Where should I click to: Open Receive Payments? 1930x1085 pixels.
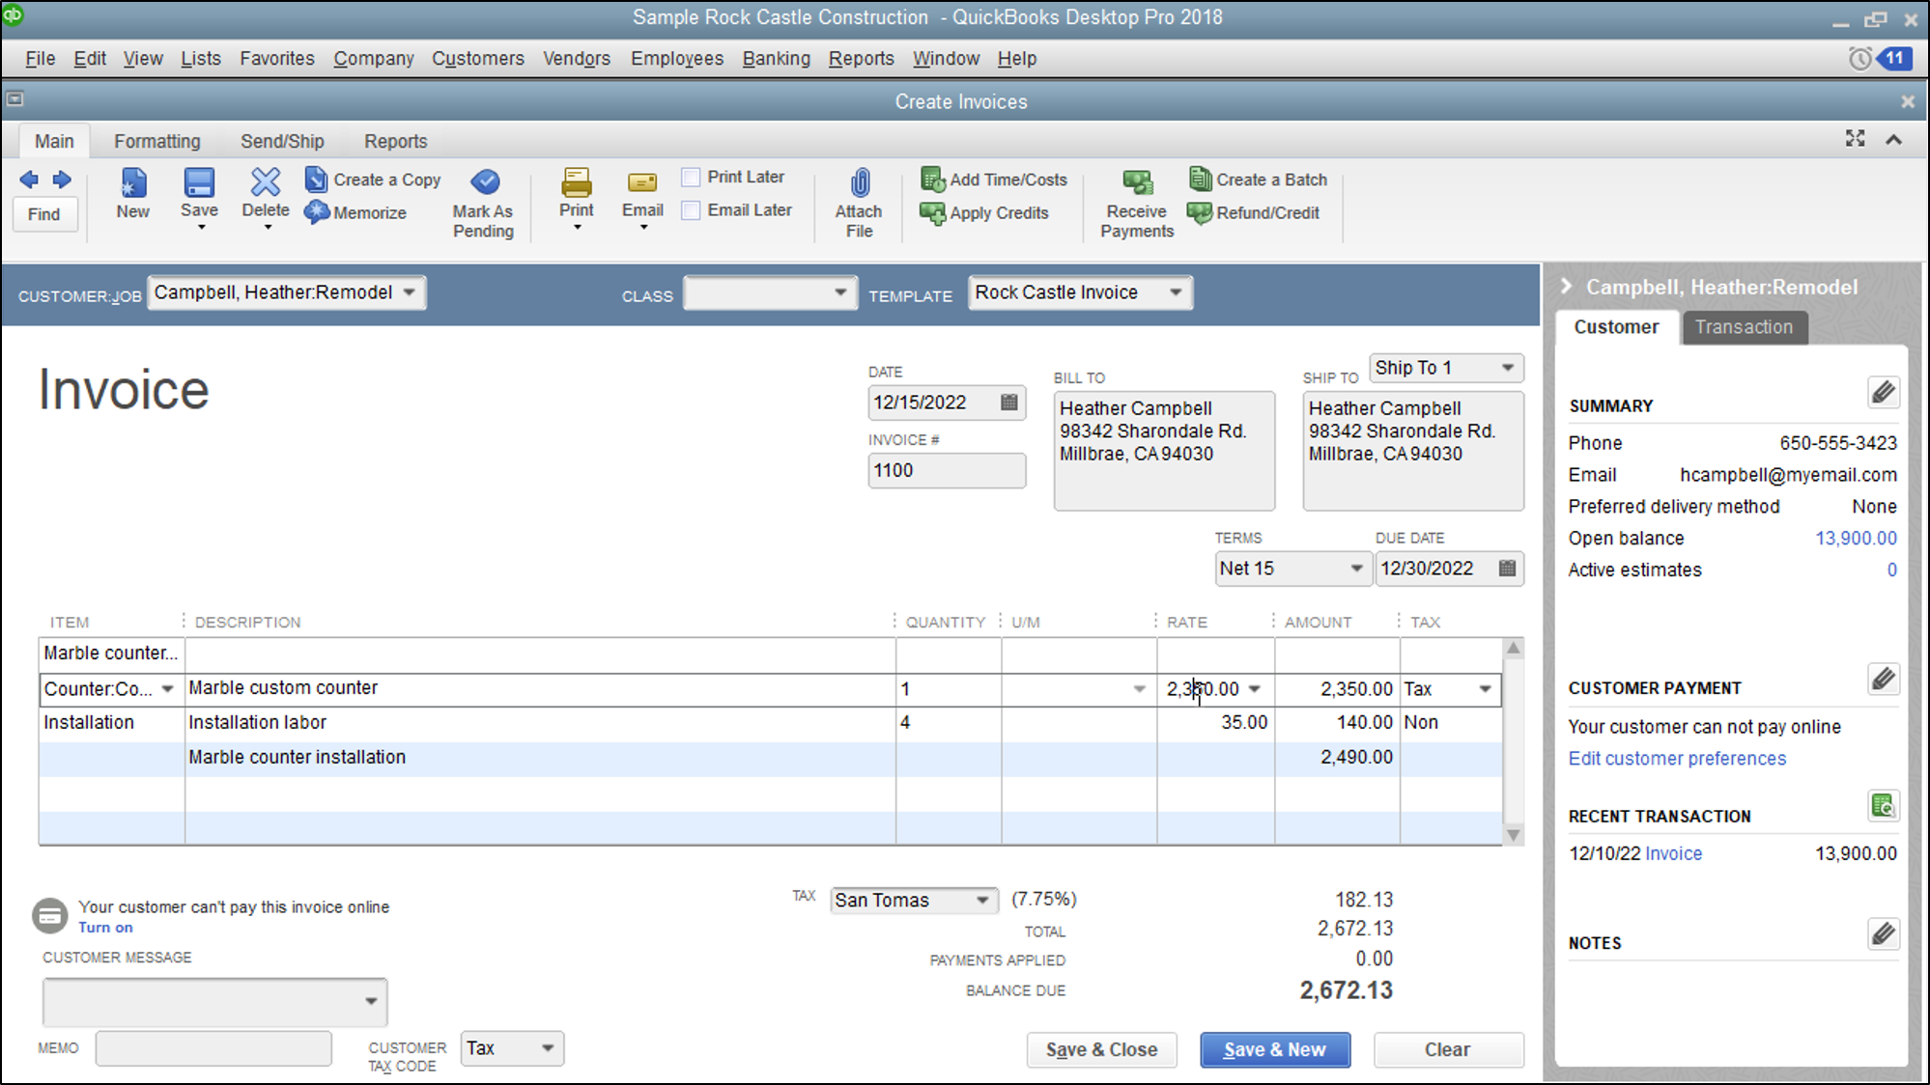pyautogui.click(x=1137, y=204)
